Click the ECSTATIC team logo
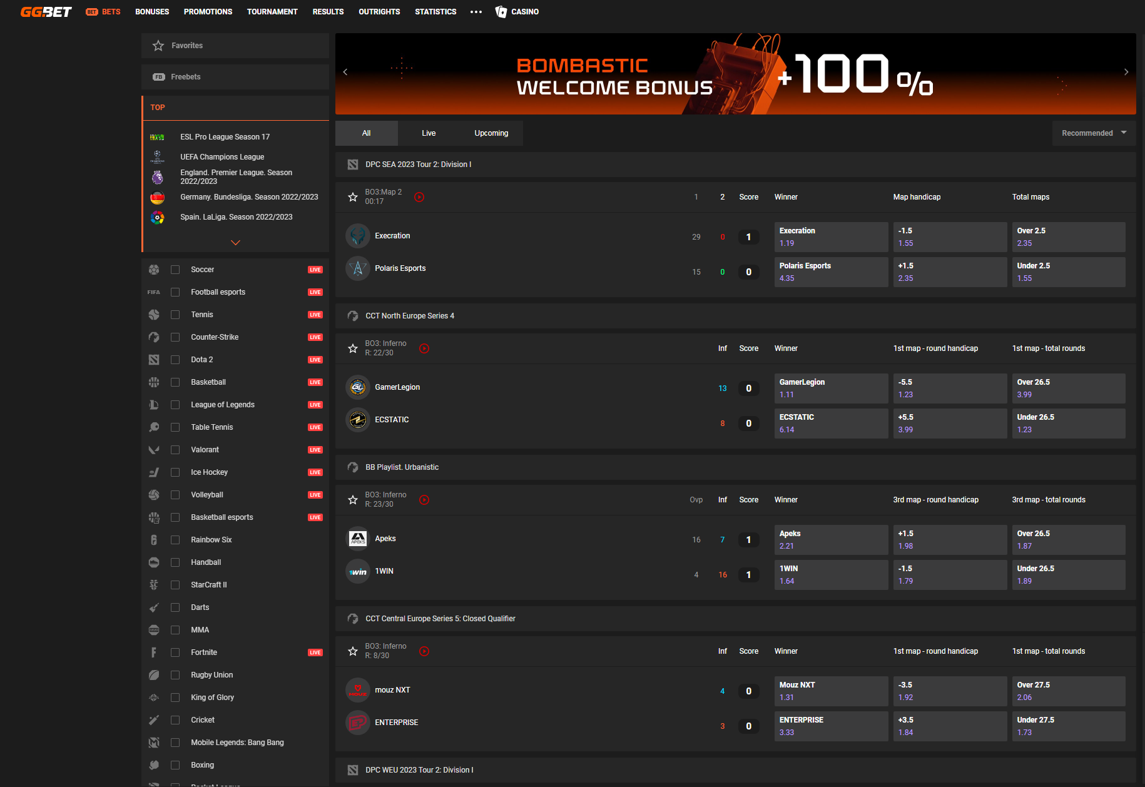The width and height of the screenshot is (1145, 787). tap(358, 420)
